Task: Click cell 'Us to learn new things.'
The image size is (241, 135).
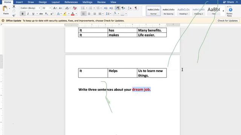Action: click(x=152, y=73)
